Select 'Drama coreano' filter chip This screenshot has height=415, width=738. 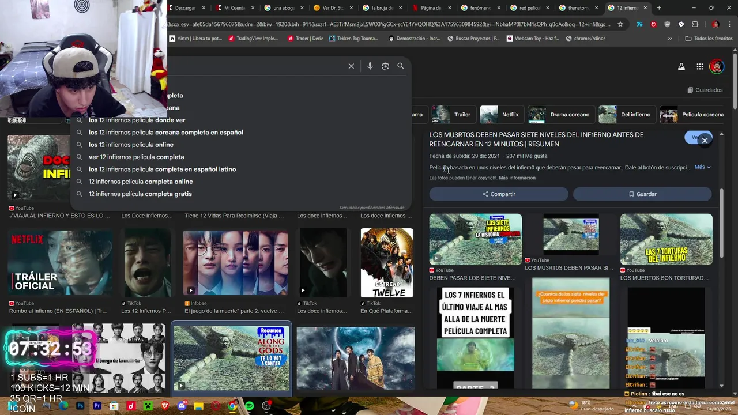(x=562, y=115)
